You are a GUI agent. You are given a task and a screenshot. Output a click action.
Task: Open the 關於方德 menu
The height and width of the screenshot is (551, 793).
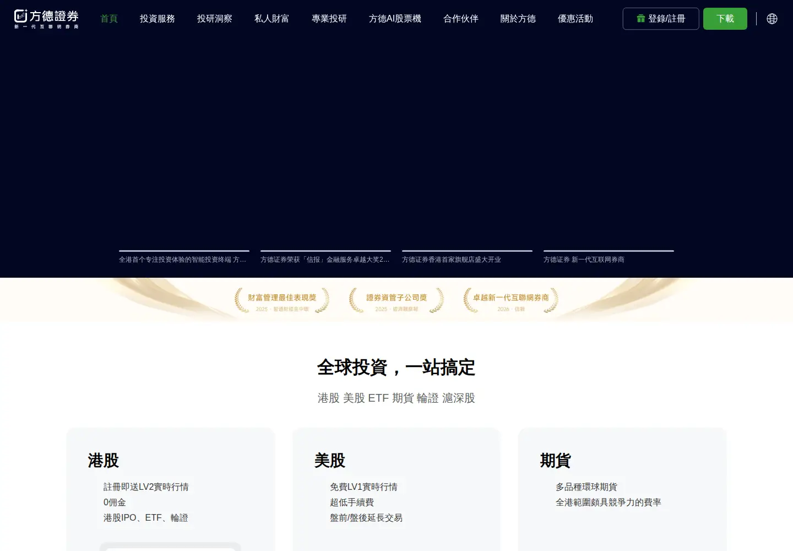click(x=518, y=19)
